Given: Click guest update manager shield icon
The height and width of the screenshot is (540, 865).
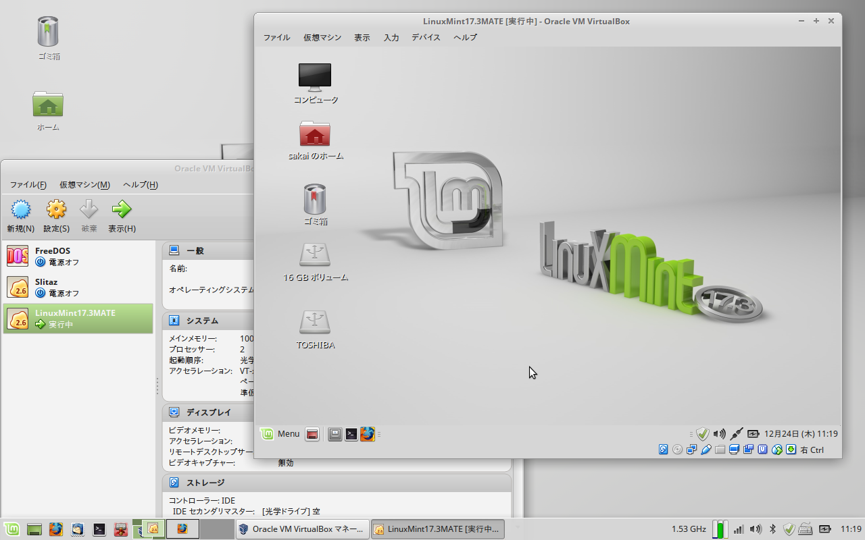Looking at the screenshot, I should [703, 434].
